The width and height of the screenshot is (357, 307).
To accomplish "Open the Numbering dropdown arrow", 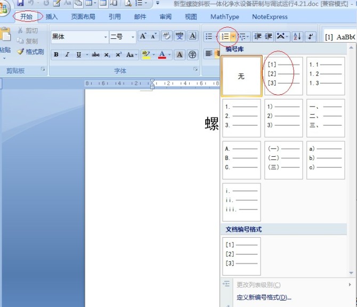I will [233, 36].
